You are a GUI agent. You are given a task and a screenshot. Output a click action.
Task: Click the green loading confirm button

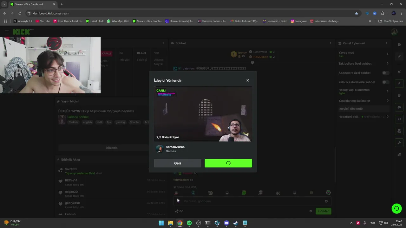[x=228, y=163]
